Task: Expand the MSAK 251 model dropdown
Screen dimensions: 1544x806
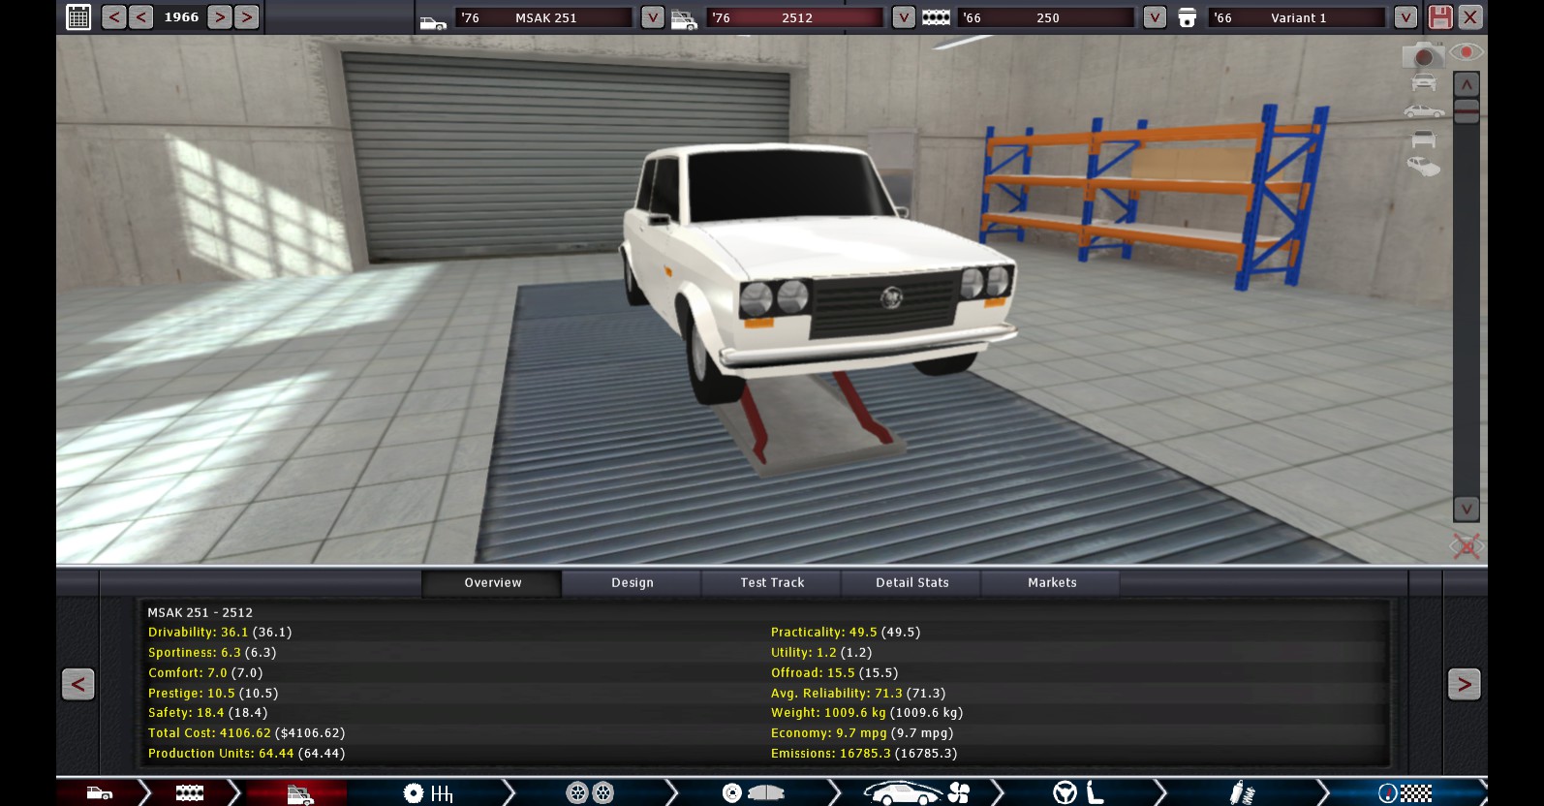Action: [653, 17]
